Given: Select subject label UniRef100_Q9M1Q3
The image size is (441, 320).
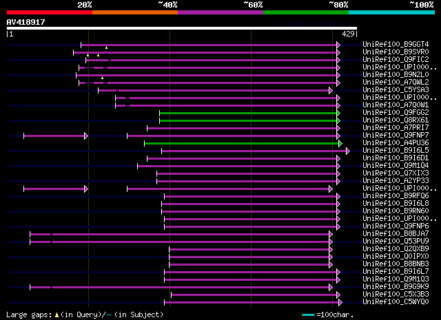Looking at the screenshot, I should [x=396, y=279].
